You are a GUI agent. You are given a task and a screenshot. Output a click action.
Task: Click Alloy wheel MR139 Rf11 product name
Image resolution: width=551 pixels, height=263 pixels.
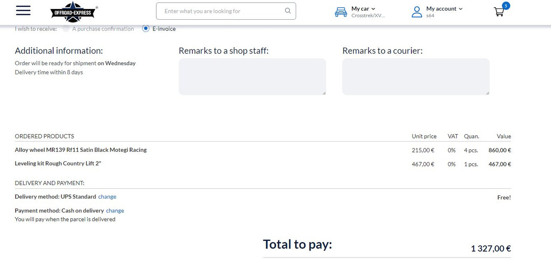(x=80, y=150)
